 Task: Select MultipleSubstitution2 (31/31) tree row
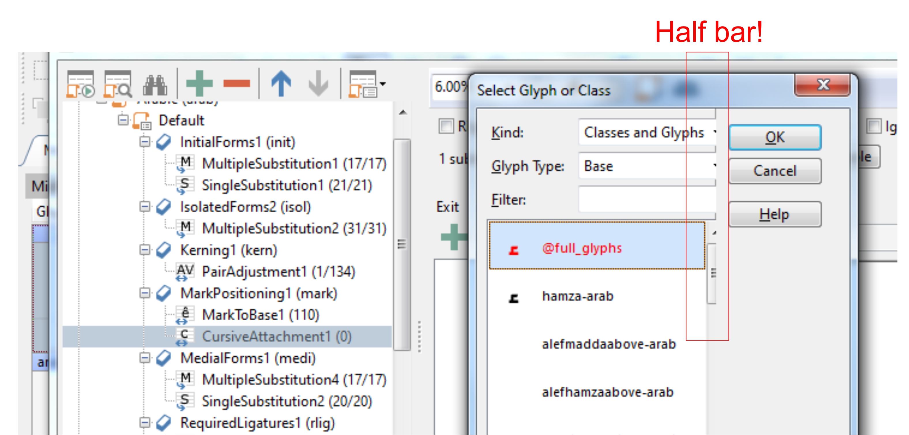(294, 229)
